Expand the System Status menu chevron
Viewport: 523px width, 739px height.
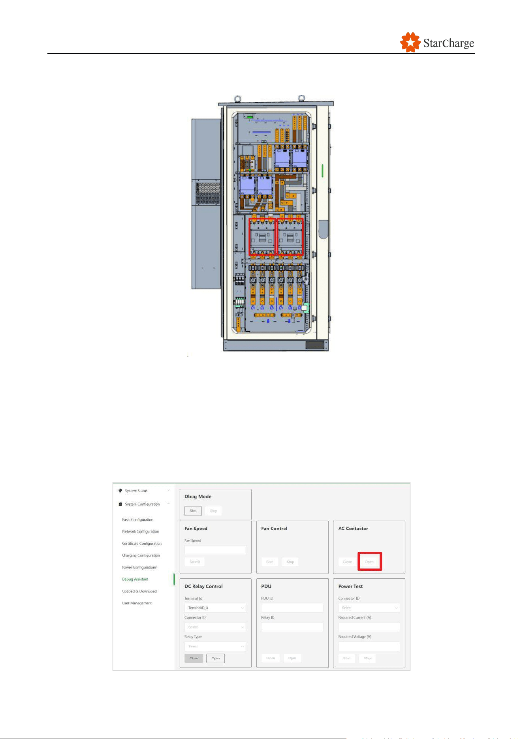[x=169, y=491]
